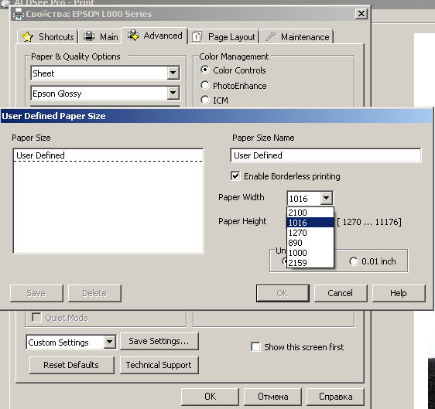This screenshot has height=409, width=435.
Task: Click the Delete button
Action: (94, 293)
